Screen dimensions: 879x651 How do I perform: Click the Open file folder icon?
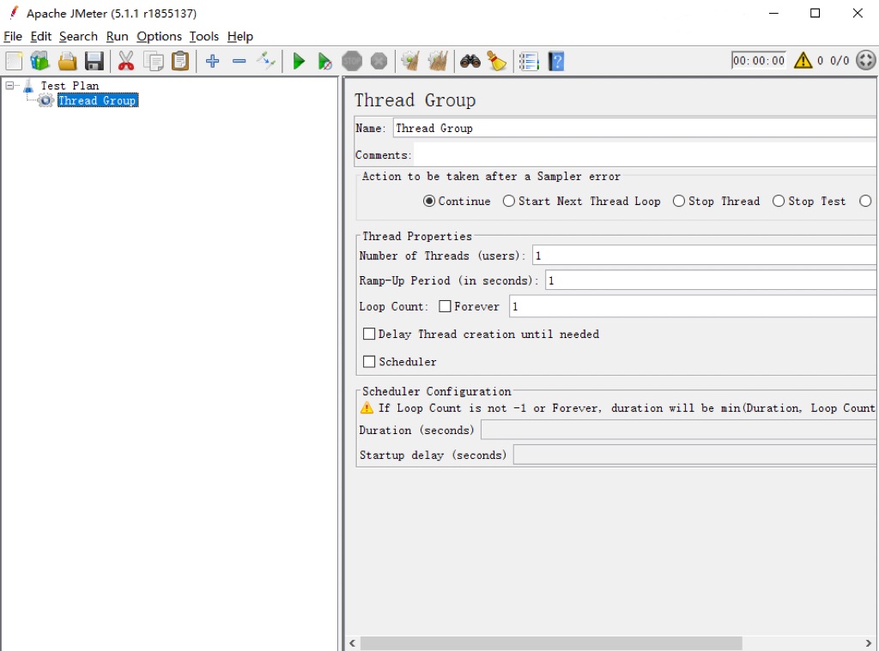point(67,61)
